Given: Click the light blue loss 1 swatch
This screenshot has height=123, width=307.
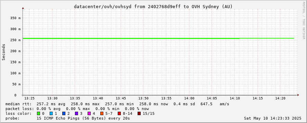Looking at the screenshot, I should tap(51, 113).
